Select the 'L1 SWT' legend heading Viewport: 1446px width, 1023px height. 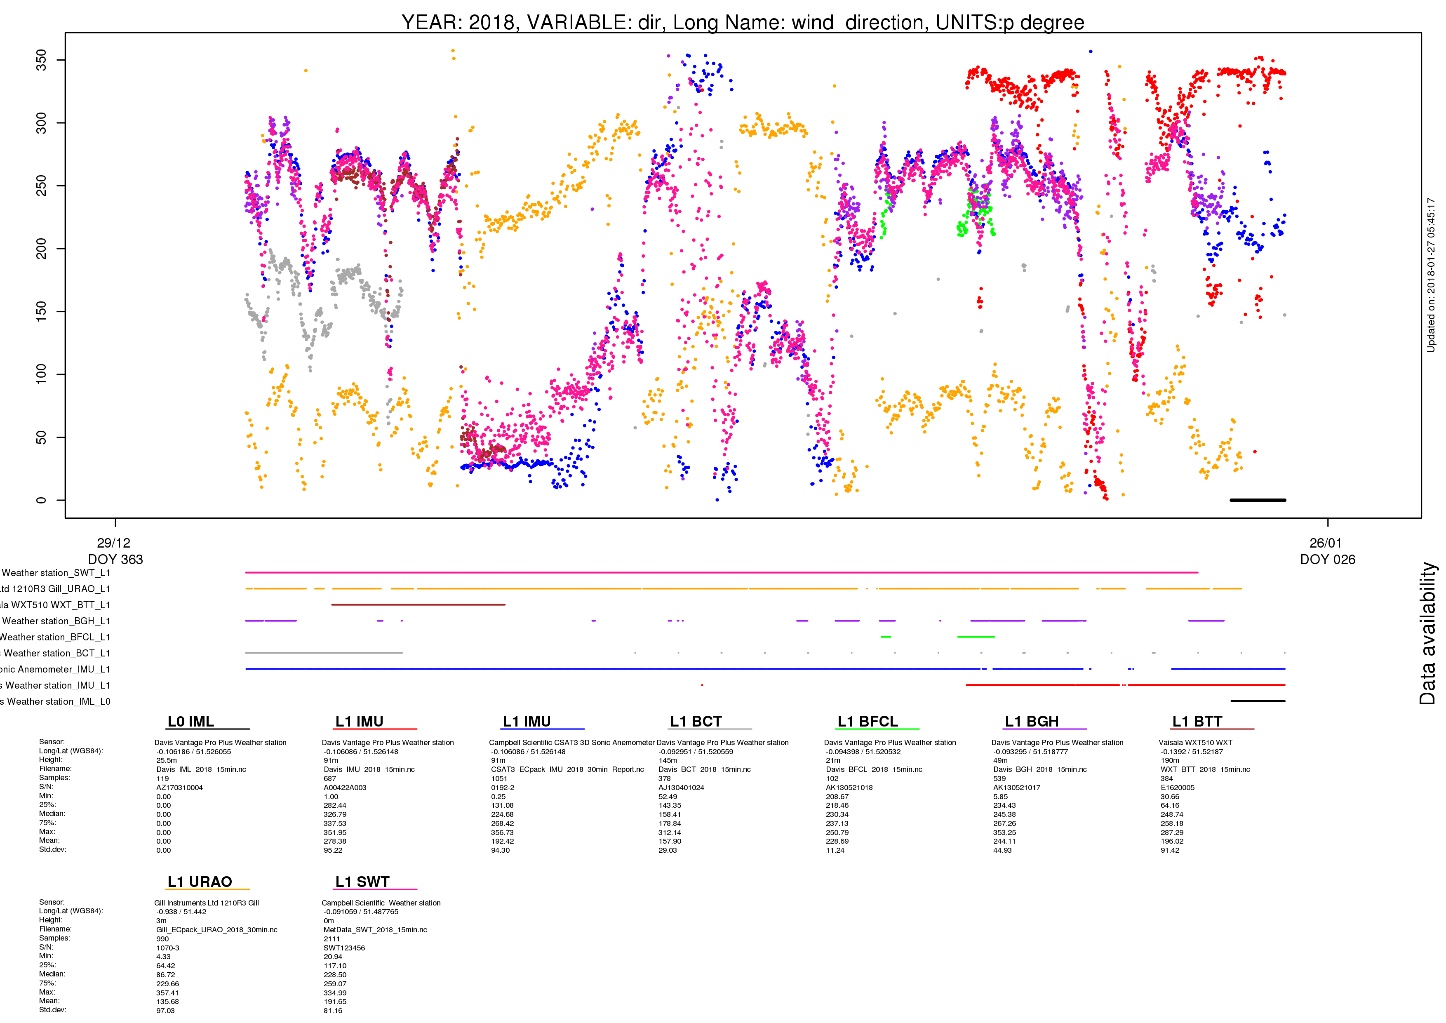[362, 882]
